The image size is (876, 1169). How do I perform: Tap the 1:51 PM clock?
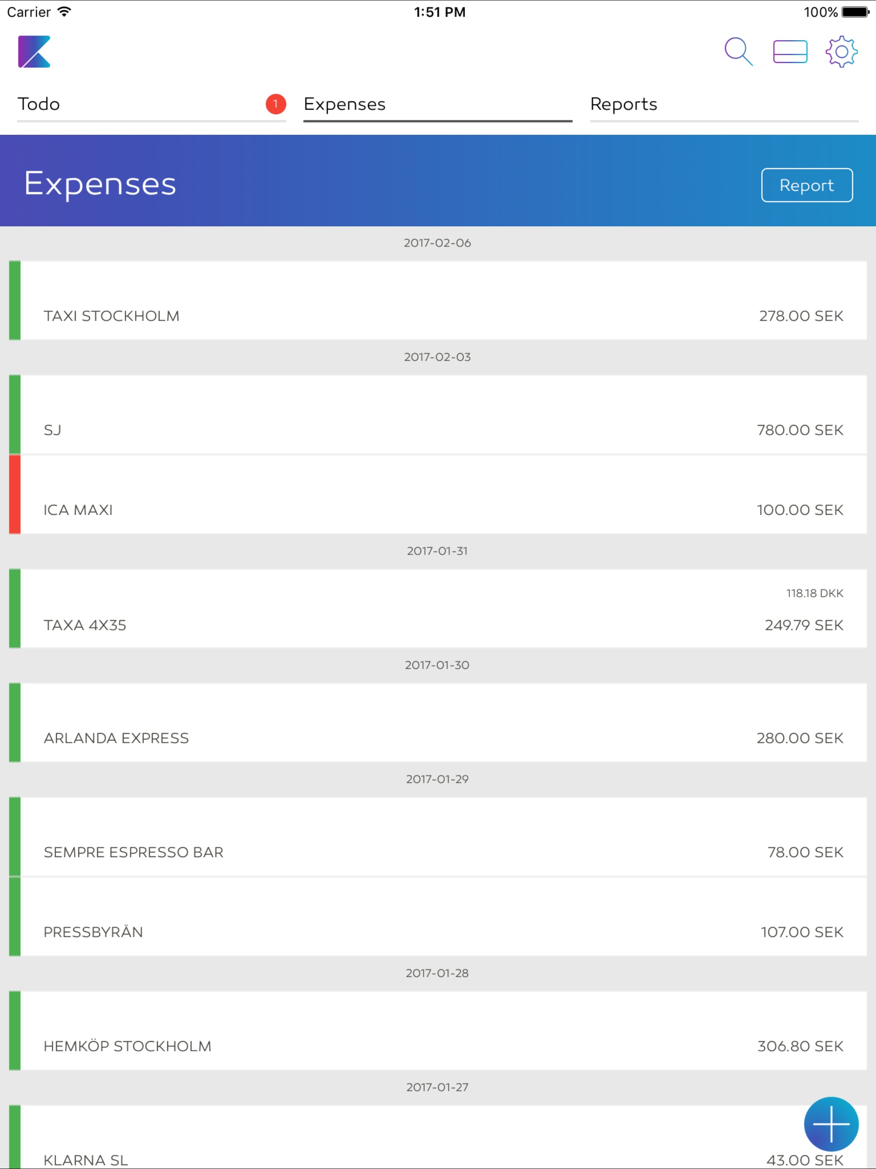[440, 12]
